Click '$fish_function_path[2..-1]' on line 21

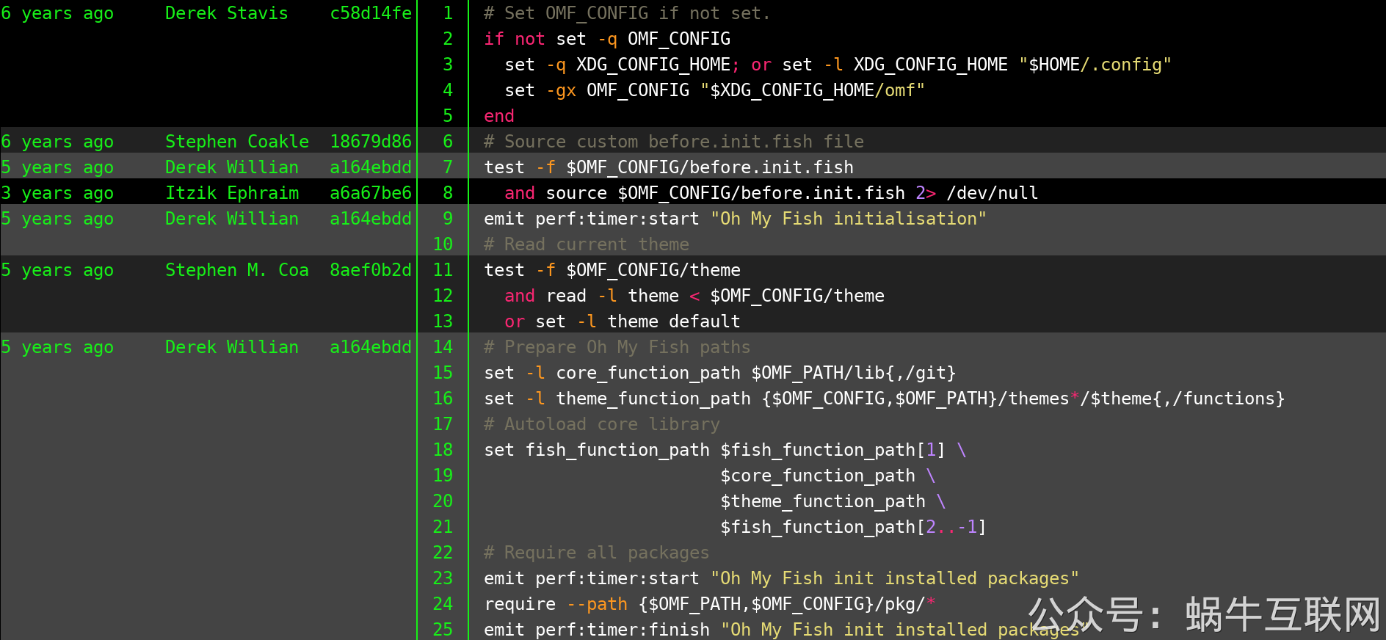point(853,527)
